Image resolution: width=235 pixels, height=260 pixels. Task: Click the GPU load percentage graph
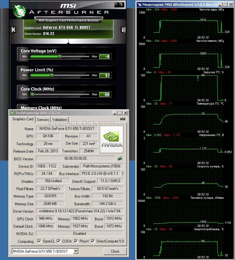click(185, 88)
